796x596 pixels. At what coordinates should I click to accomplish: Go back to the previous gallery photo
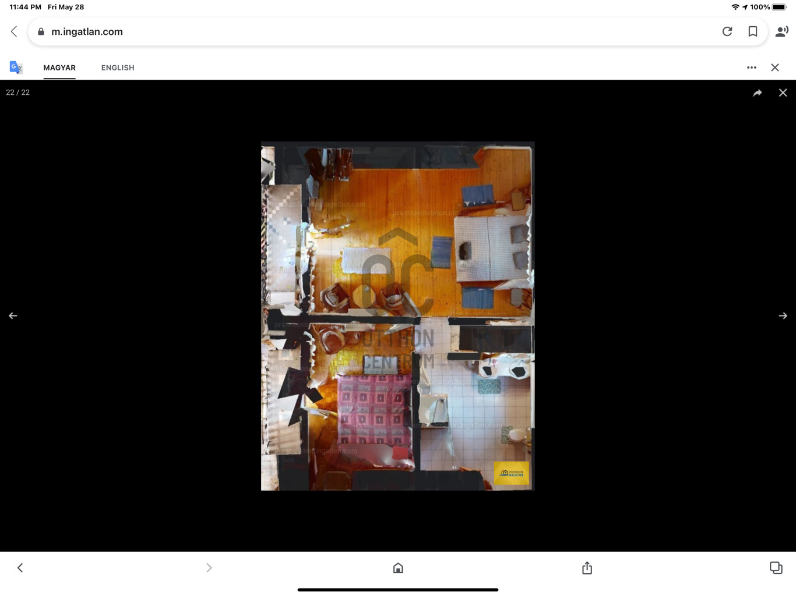(13, 315)
